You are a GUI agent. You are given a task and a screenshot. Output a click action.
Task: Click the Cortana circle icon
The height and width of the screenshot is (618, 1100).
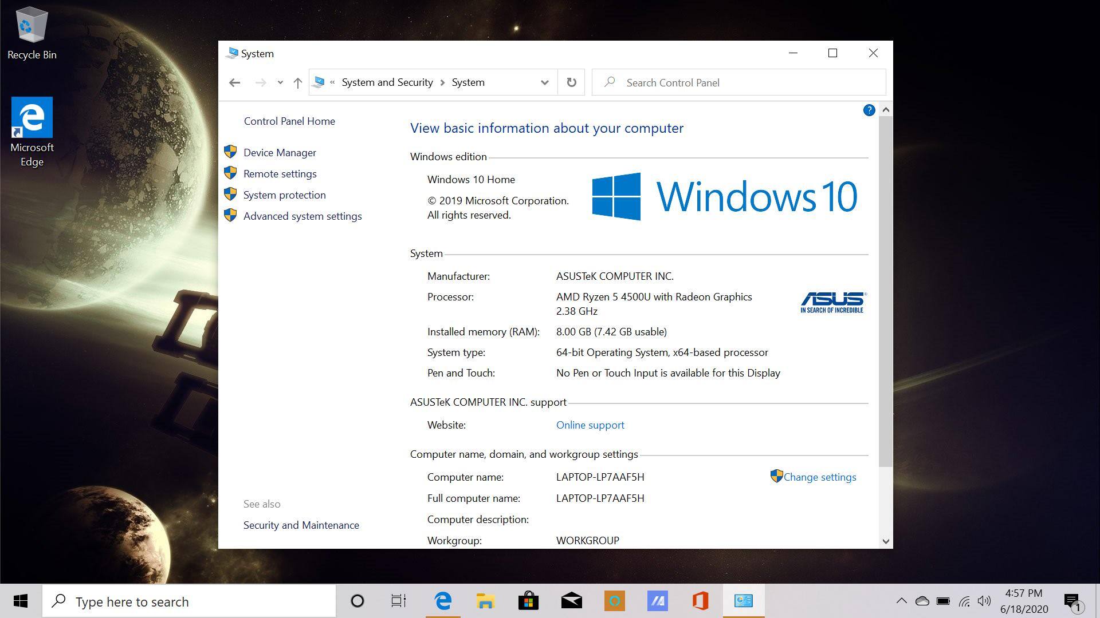coord(357,601)
